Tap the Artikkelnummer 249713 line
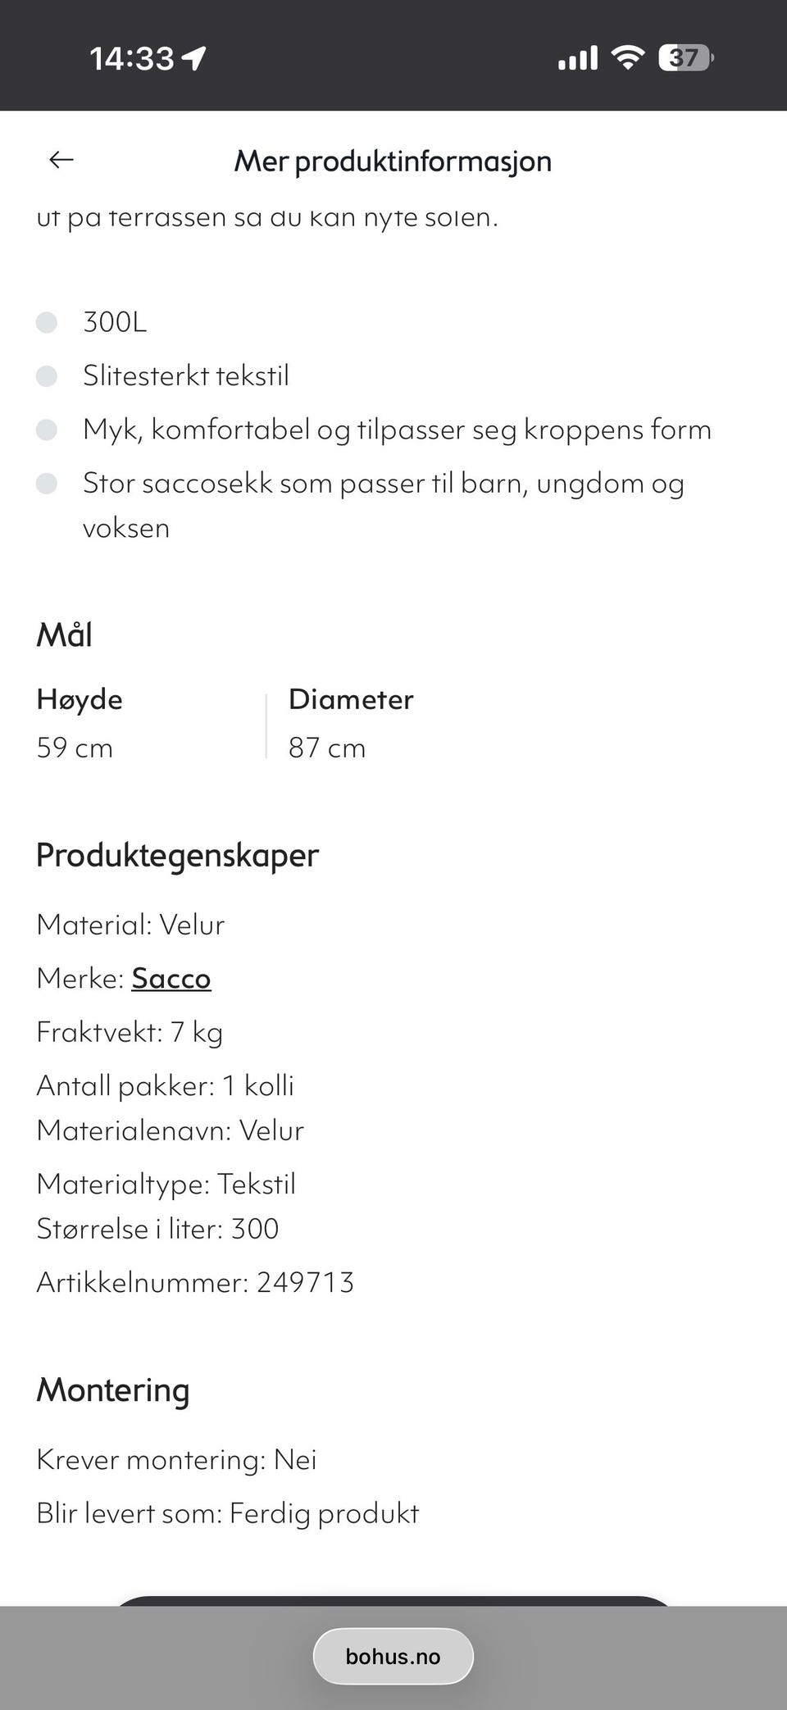 195,1282
